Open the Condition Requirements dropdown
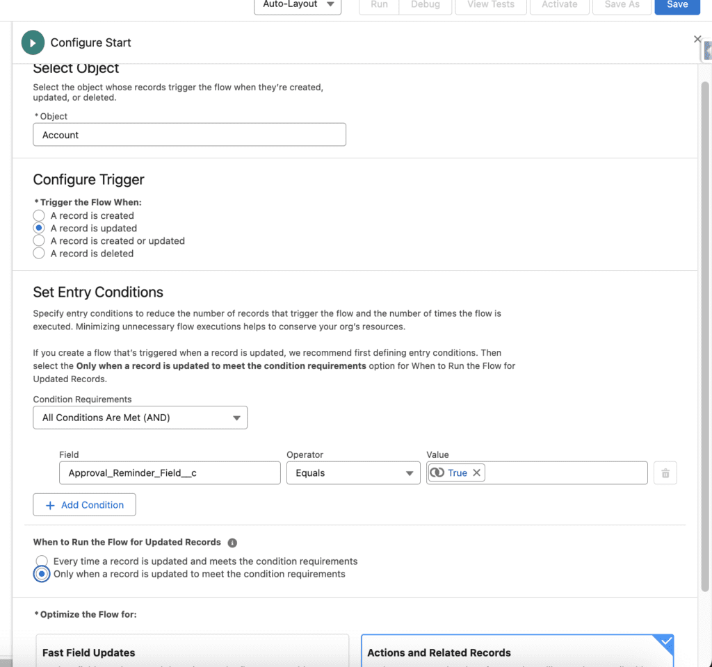The image size is (712, 667). [140, 418]
